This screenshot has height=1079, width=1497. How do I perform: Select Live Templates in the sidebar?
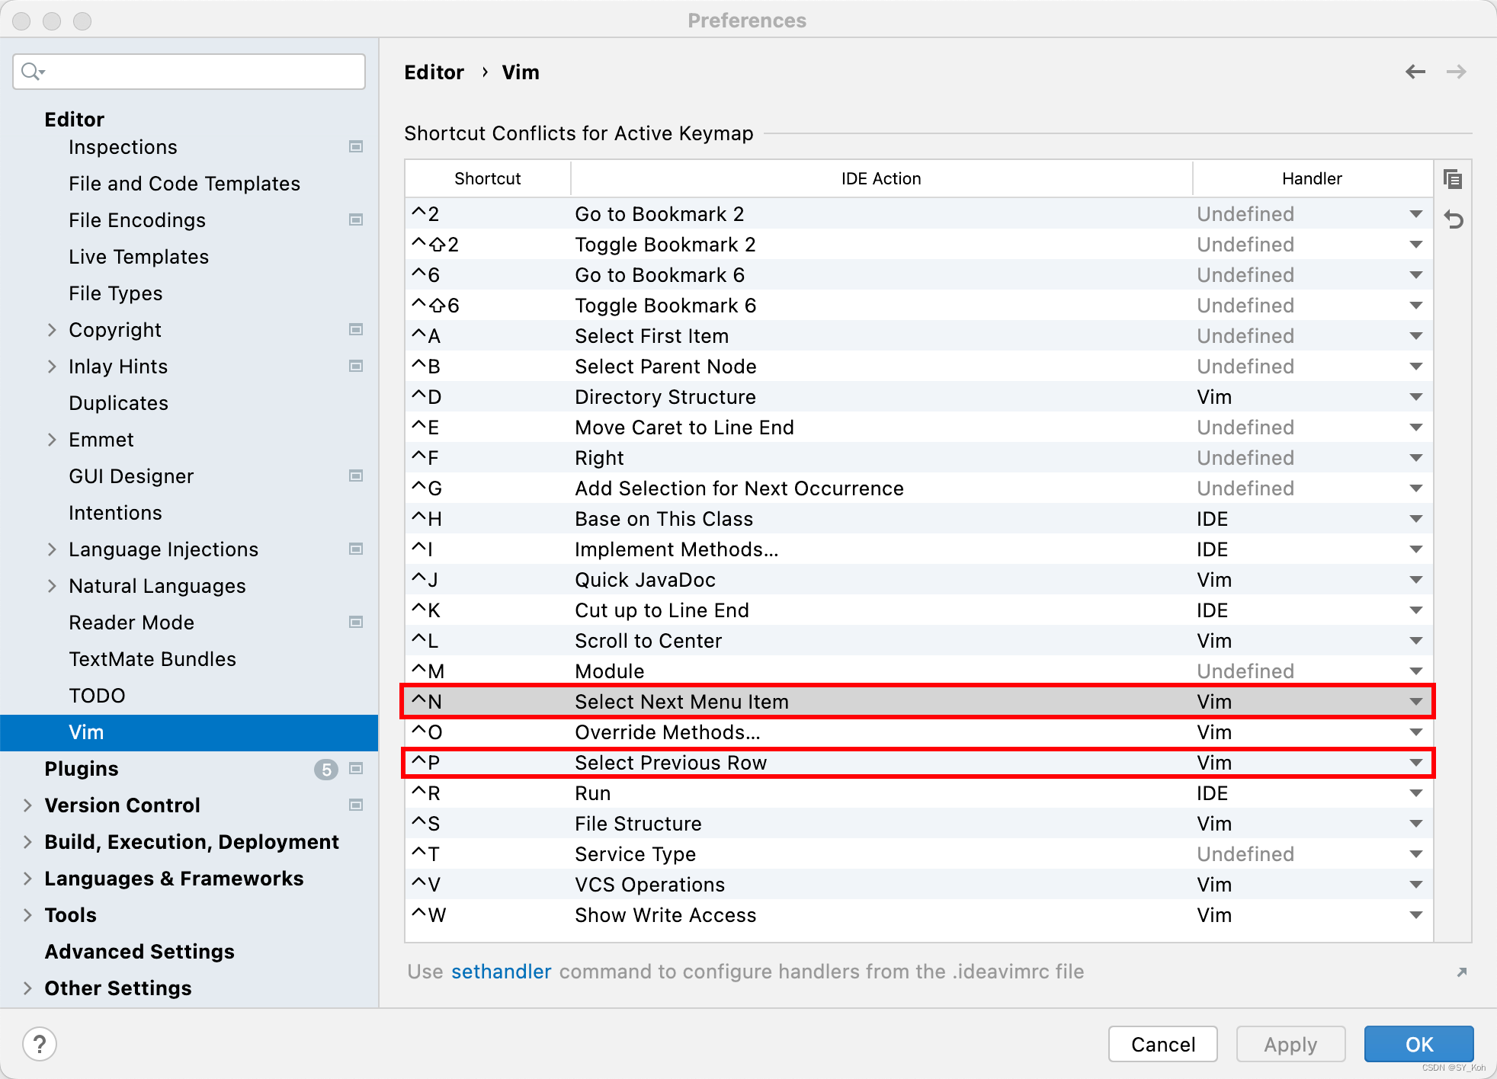tap(139, 257)
